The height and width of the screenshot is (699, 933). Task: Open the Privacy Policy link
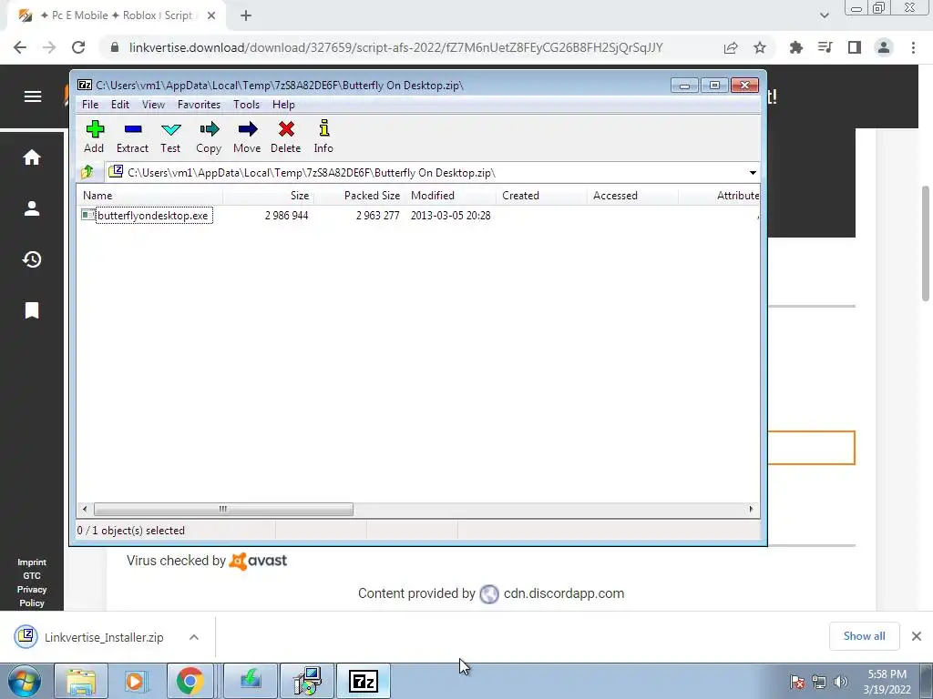click(x=32, y=596)
